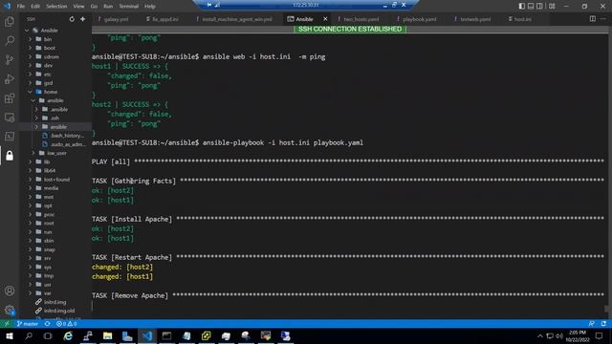Expand the etc folder
The height and width of the screenshot is (344, 612).
(30, 75)
